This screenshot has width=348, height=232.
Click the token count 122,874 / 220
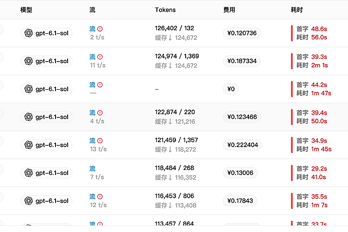tap(175, 112)
